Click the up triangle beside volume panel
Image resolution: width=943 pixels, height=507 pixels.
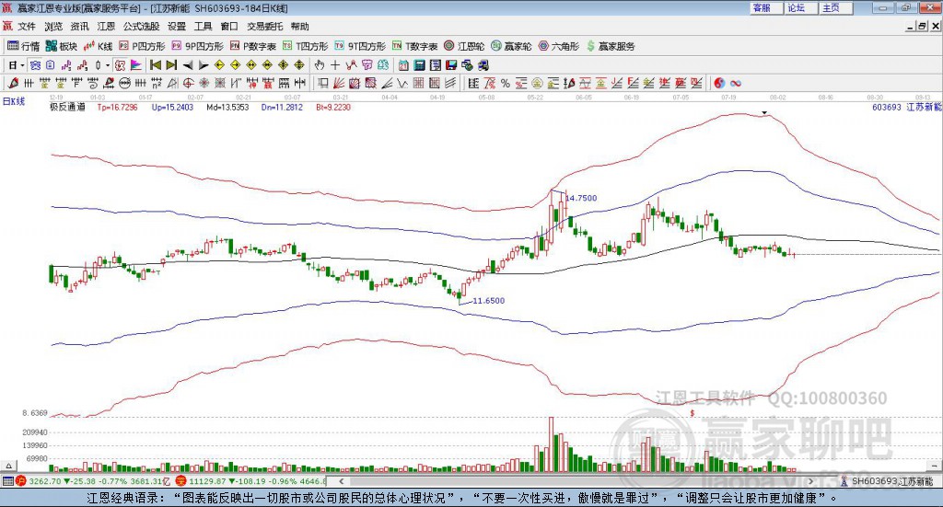pos(8,467)
